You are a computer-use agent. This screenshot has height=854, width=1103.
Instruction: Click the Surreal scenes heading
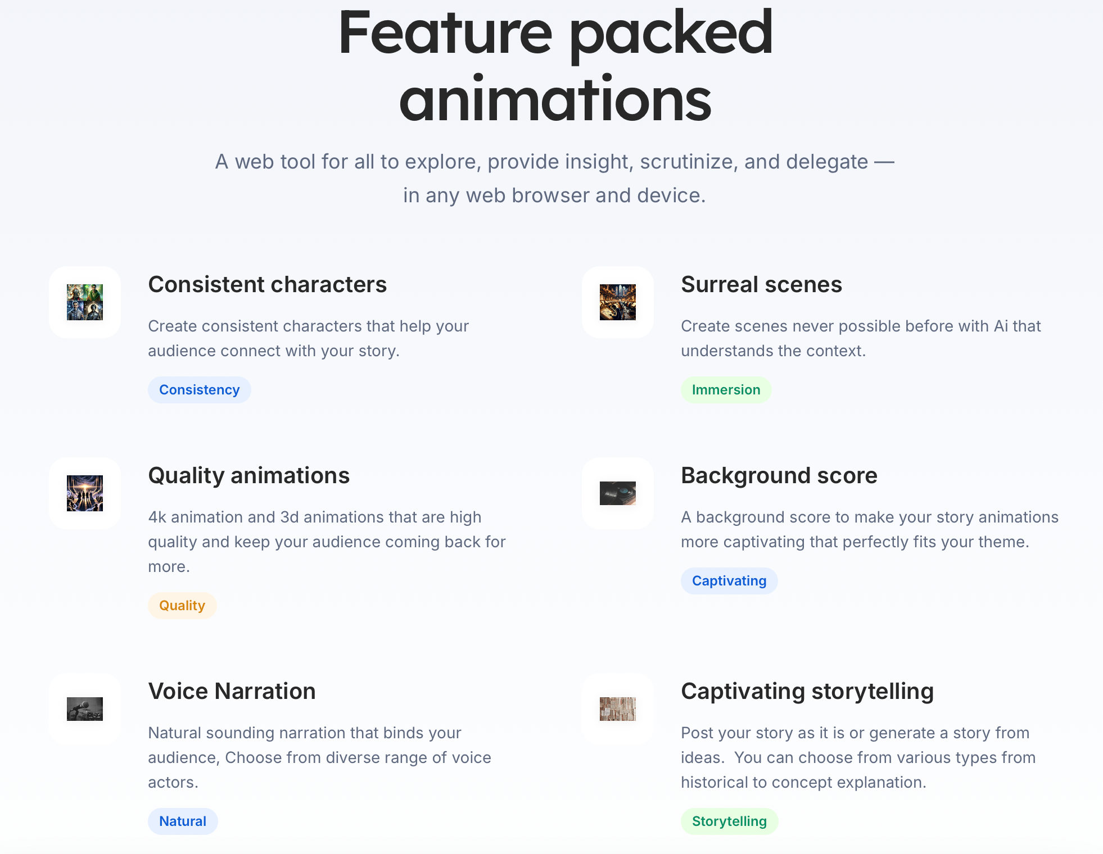click(x=762, y=284)
